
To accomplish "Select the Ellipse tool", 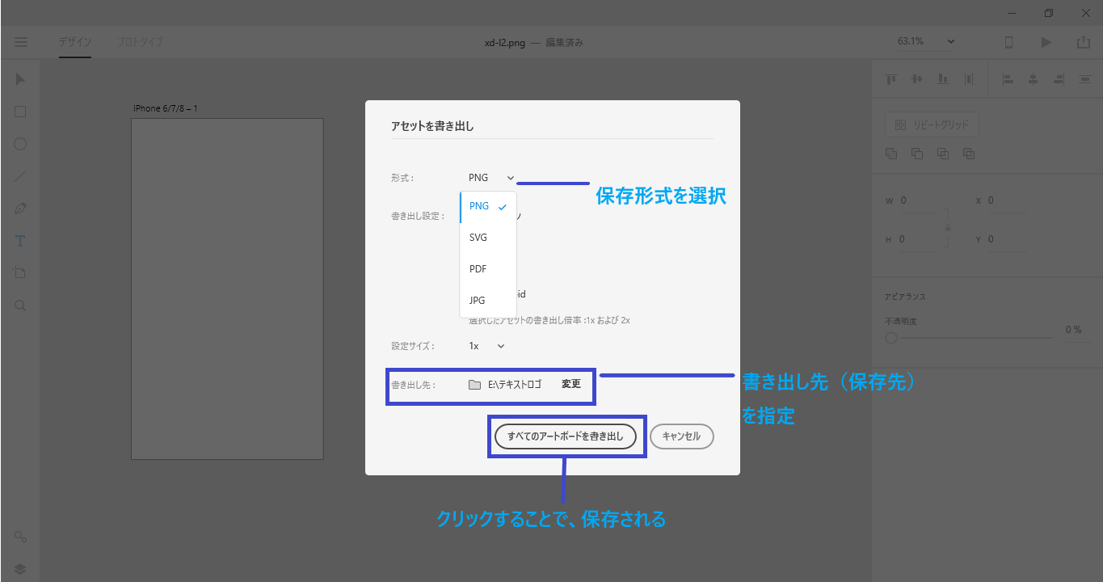I will (x=20, y=144).
